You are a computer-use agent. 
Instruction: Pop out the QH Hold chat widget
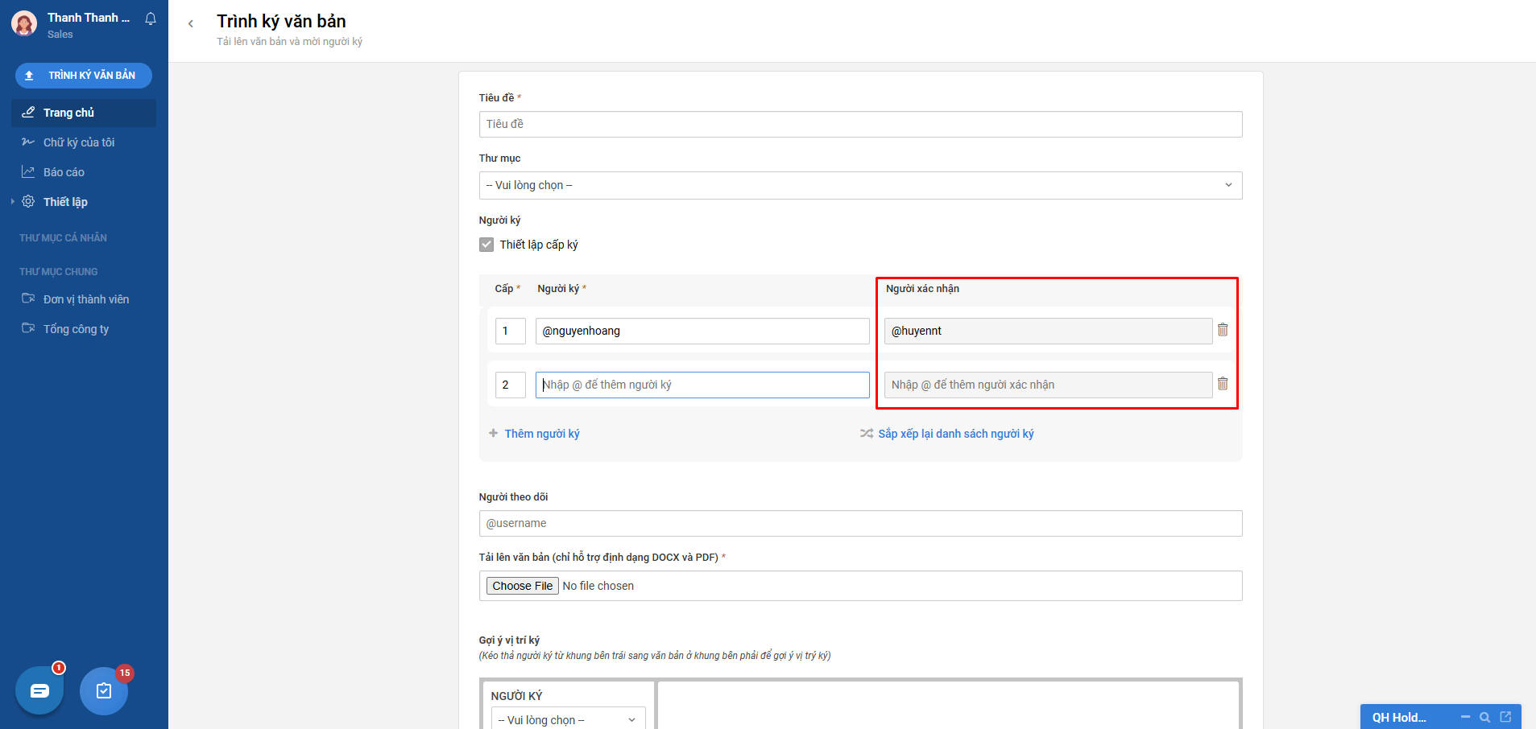click(x=1505, y=717)
